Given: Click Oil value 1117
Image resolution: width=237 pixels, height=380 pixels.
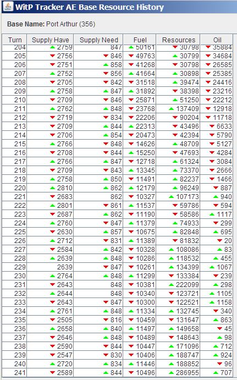Looking at the screenshot, I should tap(224, 214).
